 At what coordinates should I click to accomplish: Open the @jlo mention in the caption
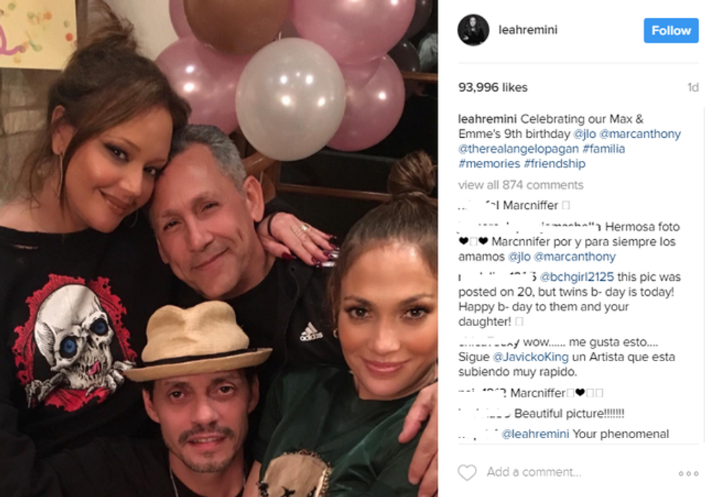pos(584,134)
